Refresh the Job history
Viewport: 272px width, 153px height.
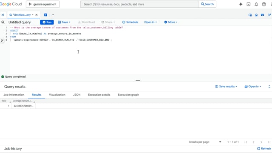(264, 148)
